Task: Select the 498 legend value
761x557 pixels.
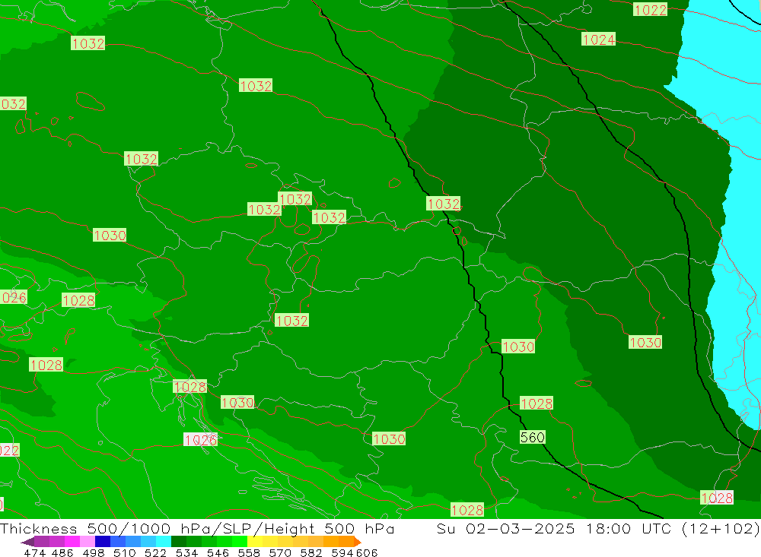Action: pos(94,552)
